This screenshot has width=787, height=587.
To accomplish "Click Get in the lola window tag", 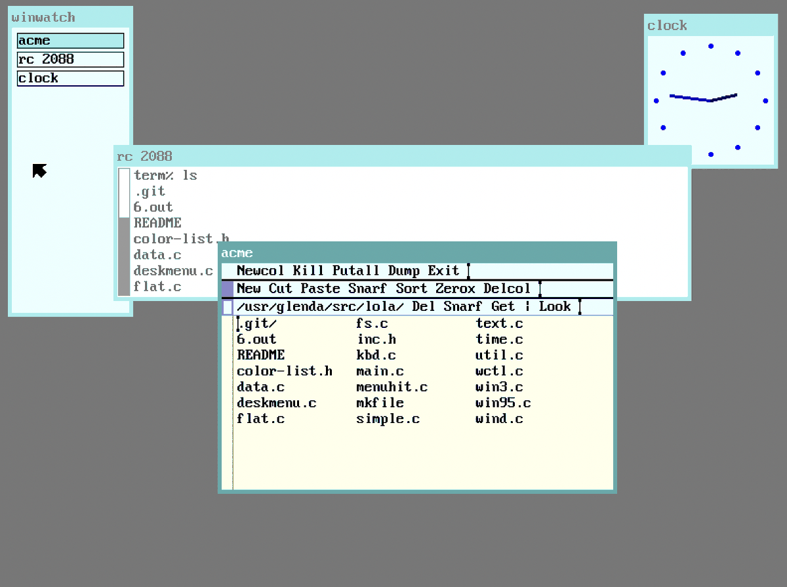I will pos(503,306).
